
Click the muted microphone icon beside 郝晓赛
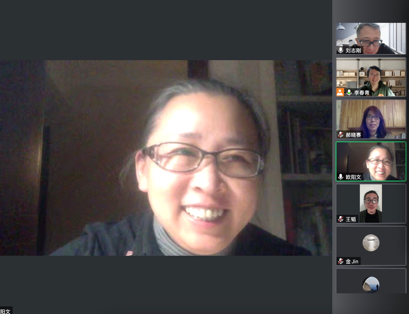[341, 135]
